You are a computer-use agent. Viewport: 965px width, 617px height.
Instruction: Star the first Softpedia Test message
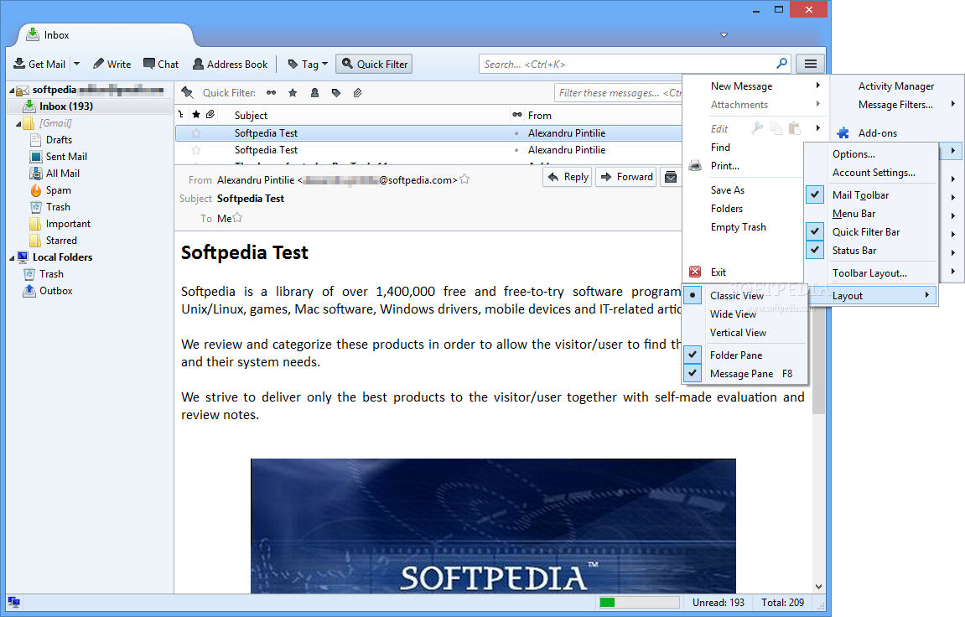pos(195,133)
